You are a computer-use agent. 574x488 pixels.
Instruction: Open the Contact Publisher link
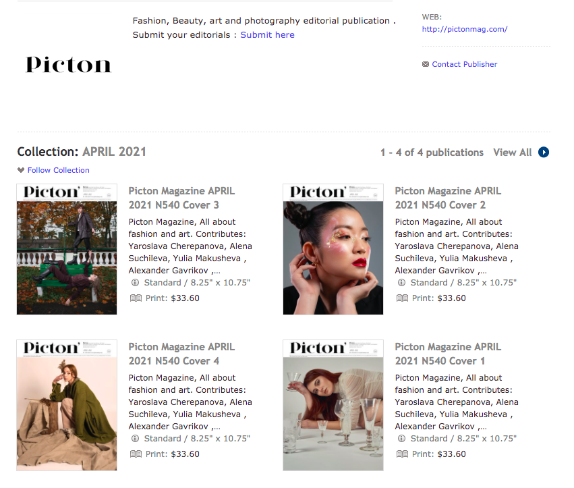(x=465, y=64)
